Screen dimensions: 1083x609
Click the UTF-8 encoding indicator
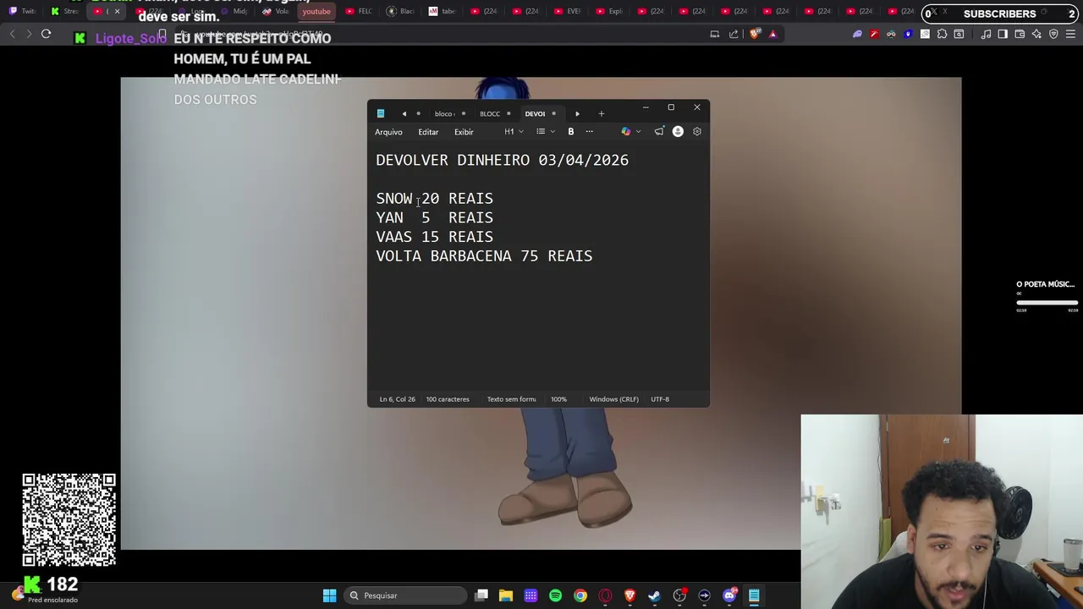click(x=660, y=399)
